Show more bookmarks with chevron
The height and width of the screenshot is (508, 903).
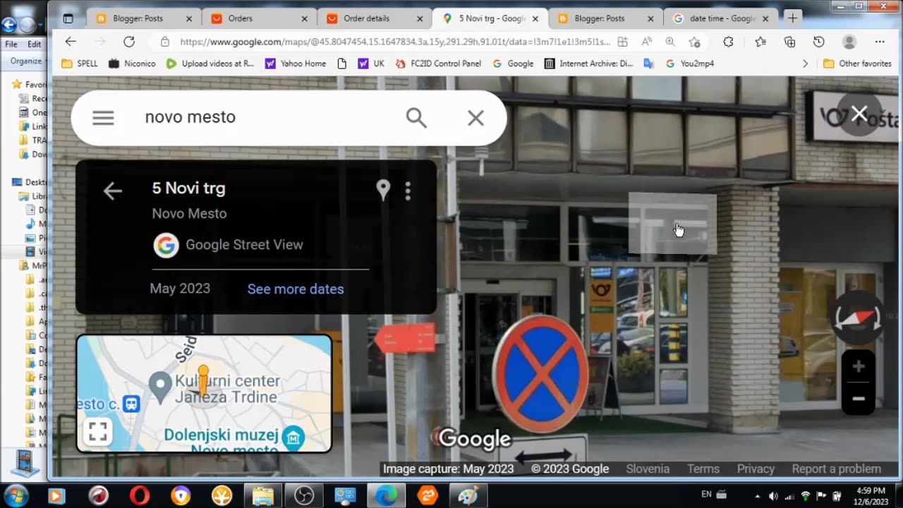point(805,64)
